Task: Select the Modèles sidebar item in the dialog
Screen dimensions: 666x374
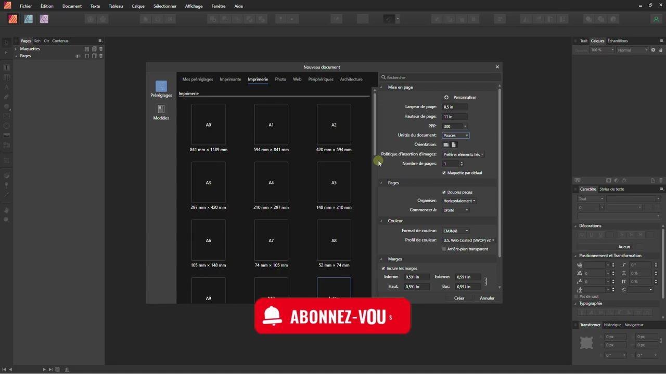Action: coord(161,112)
